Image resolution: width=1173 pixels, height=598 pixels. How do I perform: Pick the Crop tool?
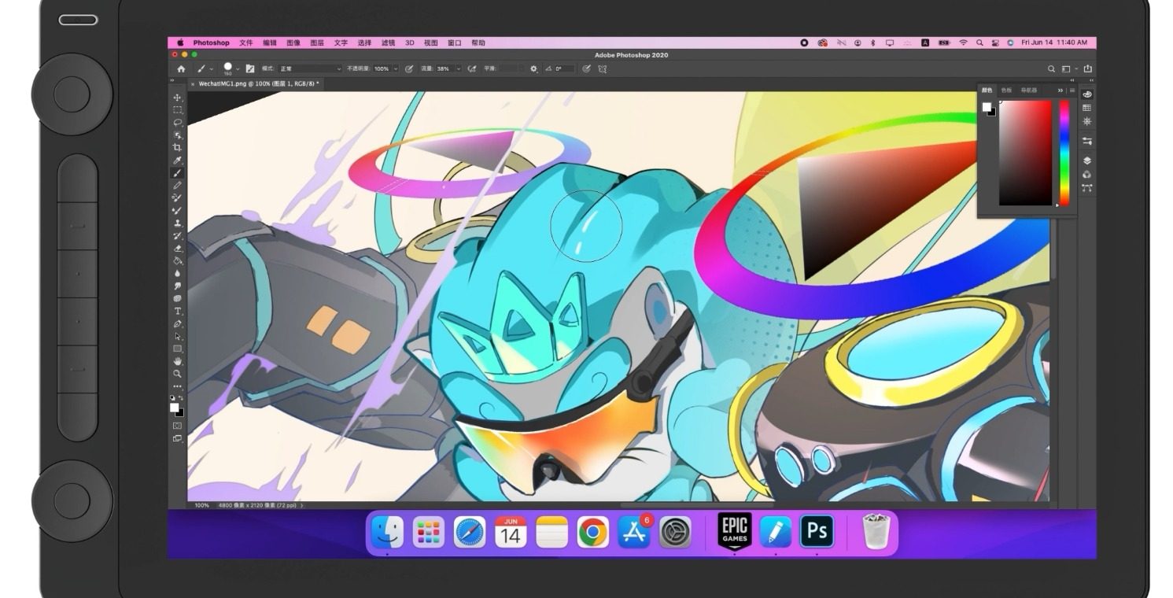[x=177, y=148]
